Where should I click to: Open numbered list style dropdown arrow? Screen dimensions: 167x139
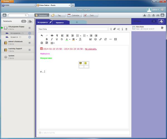click(87, 36)
